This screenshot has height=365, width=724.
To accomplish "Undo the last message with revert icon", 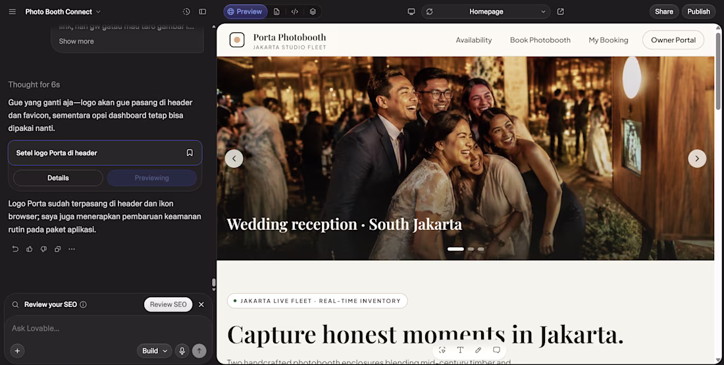I will (x=15, y=249).
